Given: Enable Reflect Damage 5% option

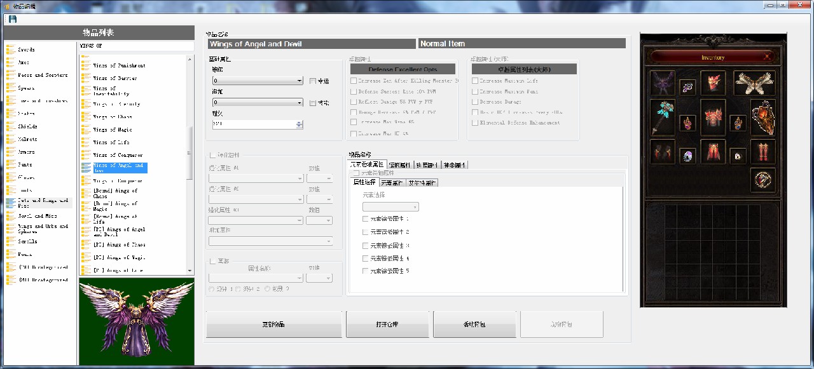Looking at the screenshot, I should (x=354, y=102).
